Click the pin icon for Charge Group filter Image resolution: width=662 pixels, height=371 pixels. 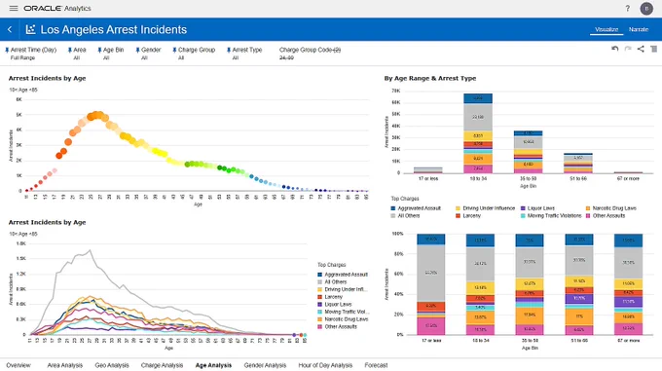coord(174,50)
